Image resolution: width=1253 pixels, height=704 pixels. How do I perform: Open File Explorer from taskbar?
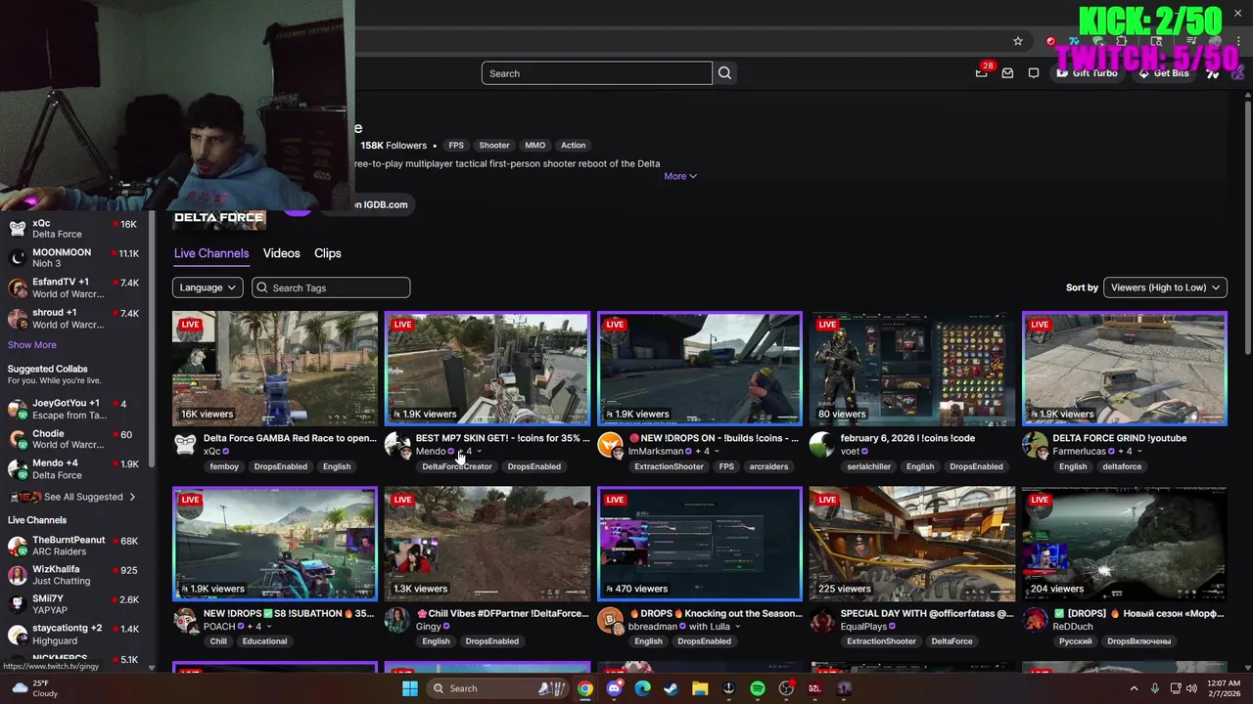coord(700,688)
